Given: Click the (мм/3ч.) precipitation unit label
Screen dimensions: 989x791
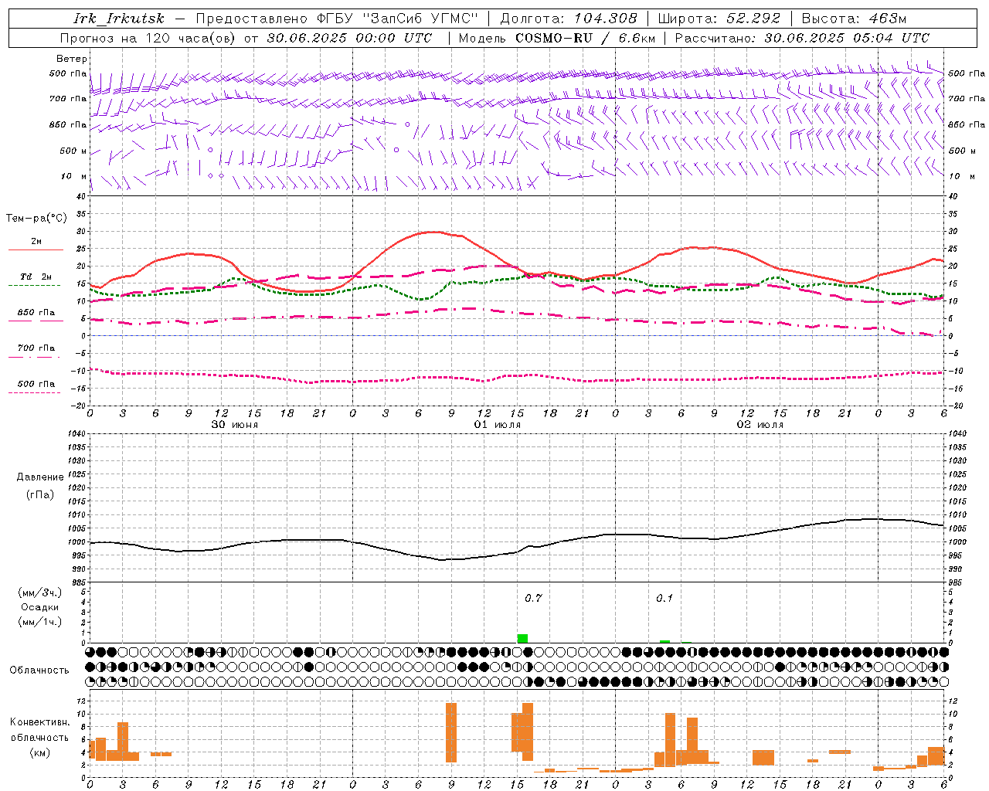Looking at the screenshot, I should (x=40, y=592).
